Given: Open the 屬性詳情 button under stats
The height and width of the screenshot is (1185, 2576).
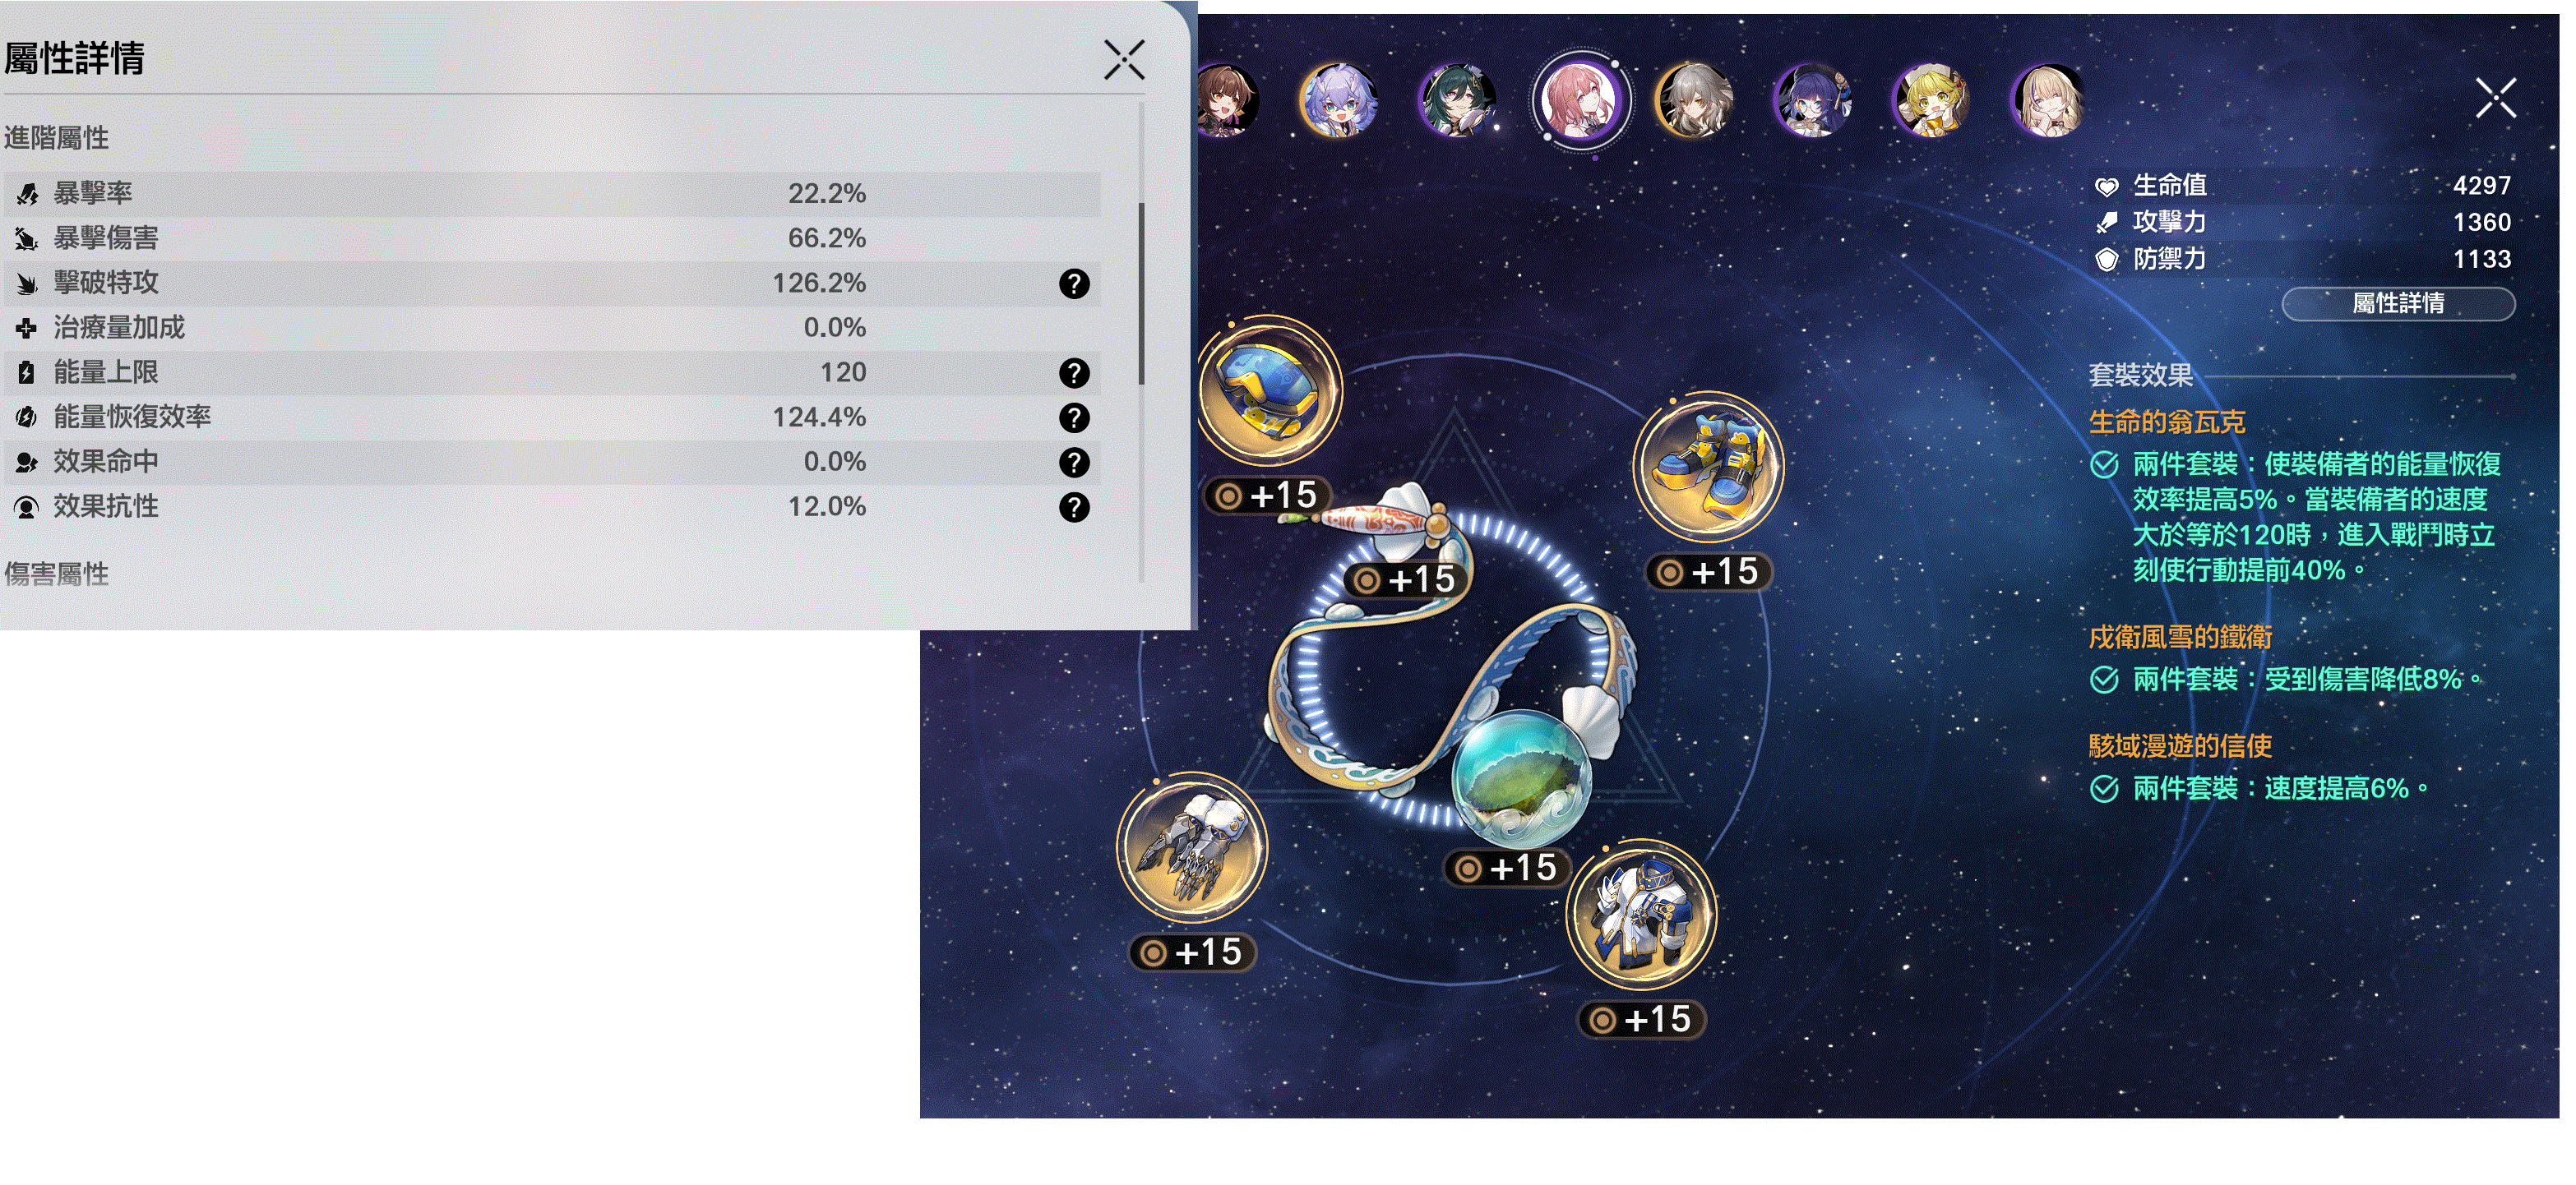Looking at the screenshot, I should coord(2398,304).
